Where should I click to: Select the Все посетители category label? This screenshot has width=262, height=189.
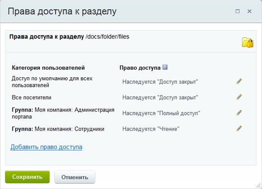tap(32, 97)
